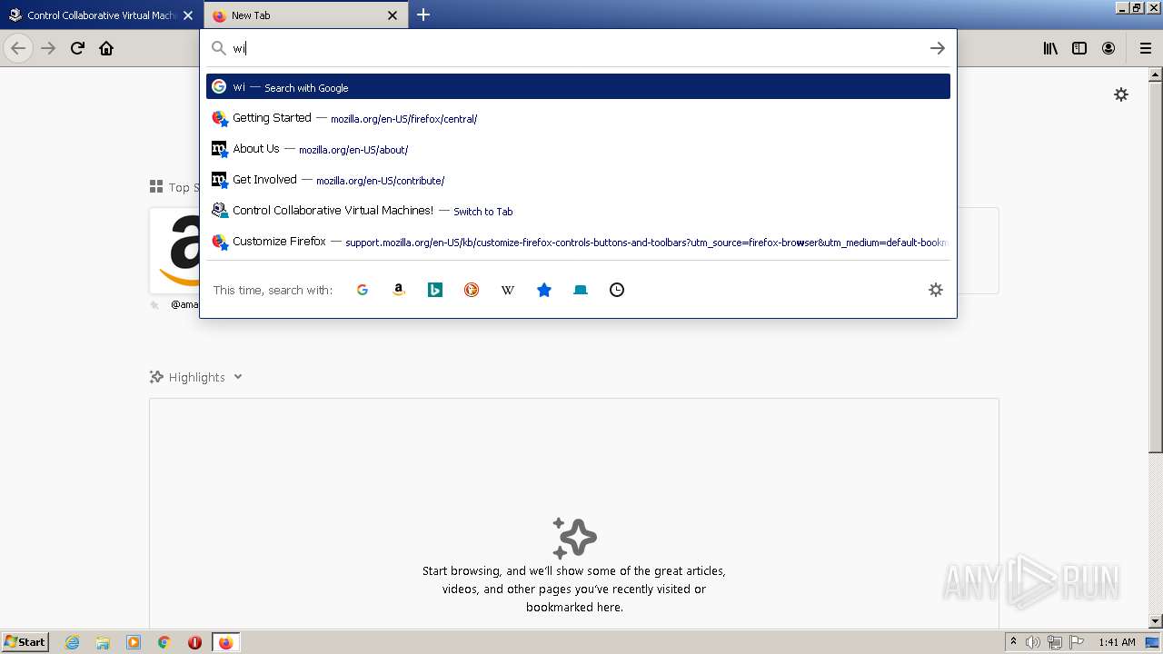Screen dimensions: 1163x654
Task: Close the New Tab tab
Action: pyautogui.click(x=393, y=15)
